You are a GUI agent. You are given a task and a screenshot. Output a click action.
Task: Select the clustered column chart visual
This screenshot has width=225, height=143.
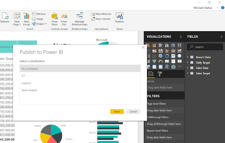coord(167,45)
